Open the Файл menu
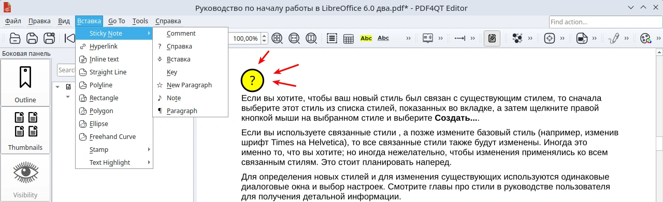The width and height of the screenshot is (663, 202). tap(13, 21)
